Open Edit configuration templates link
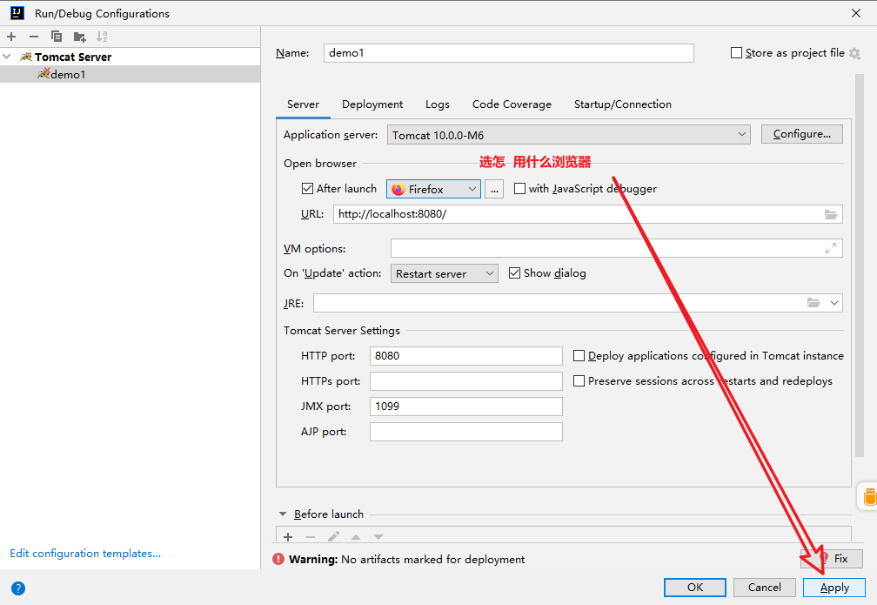Screen dimensions: 877x605 tap(85, 554)
